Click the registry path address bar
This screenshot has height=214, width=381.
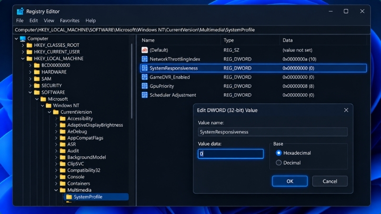(x=191, y=30)
